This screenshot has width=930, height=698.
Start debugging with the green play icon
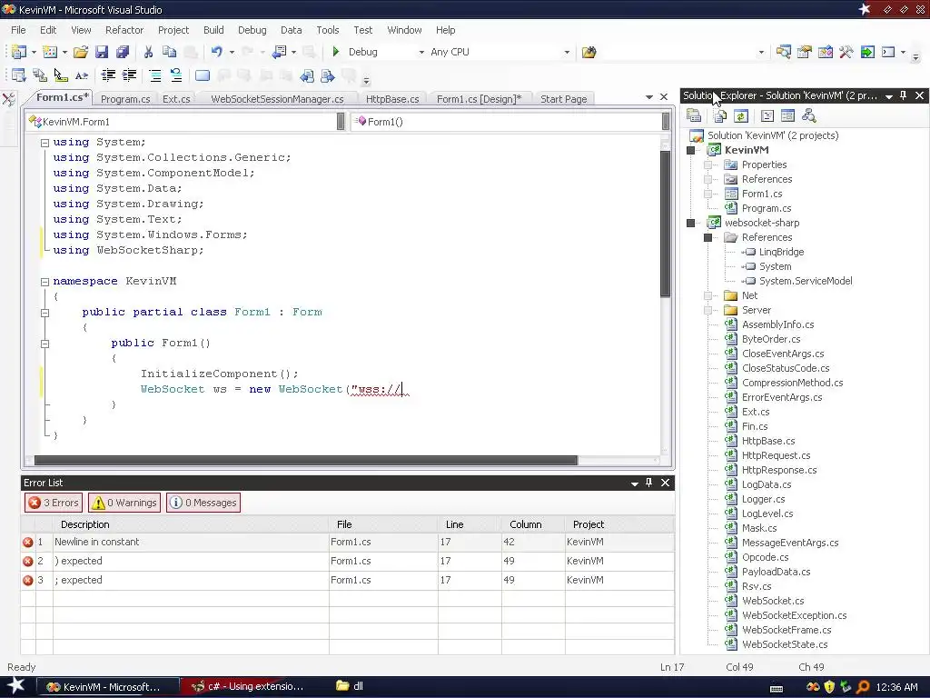tap(336, 52)
